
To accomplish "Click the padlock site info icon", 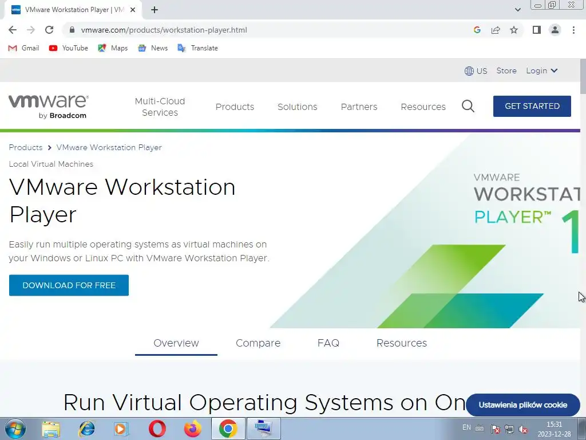I will (x=72, y=30).
